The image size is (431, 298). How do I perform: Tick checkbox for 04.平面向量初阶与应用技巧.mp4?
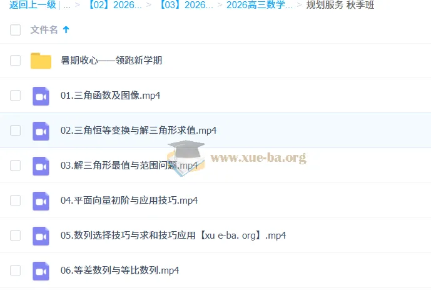16,201
